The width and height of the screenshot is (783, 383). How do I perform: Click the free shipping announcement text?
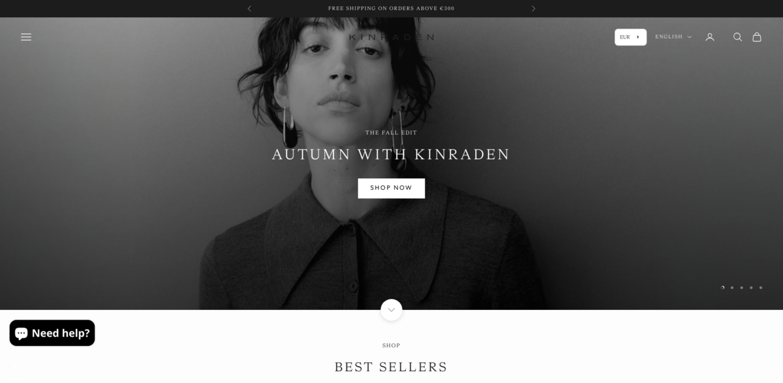(391, 8)
